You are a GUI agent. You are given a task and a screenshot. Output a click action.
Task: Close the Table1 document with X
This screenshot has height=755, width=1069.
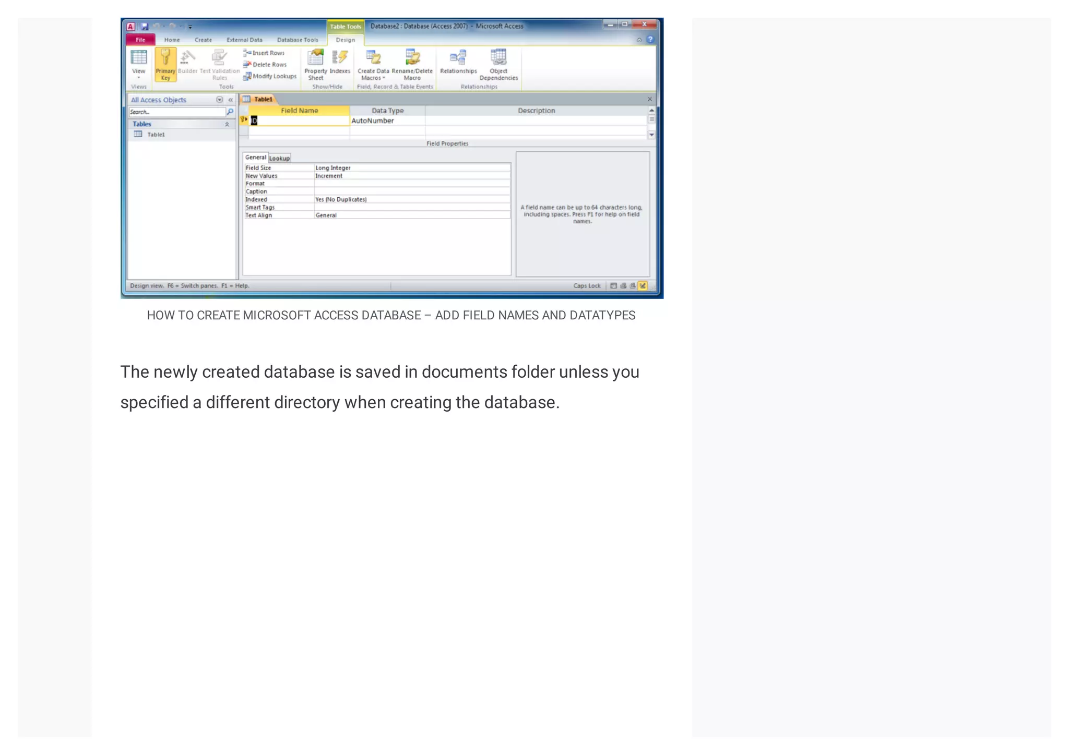click(650, 99)
